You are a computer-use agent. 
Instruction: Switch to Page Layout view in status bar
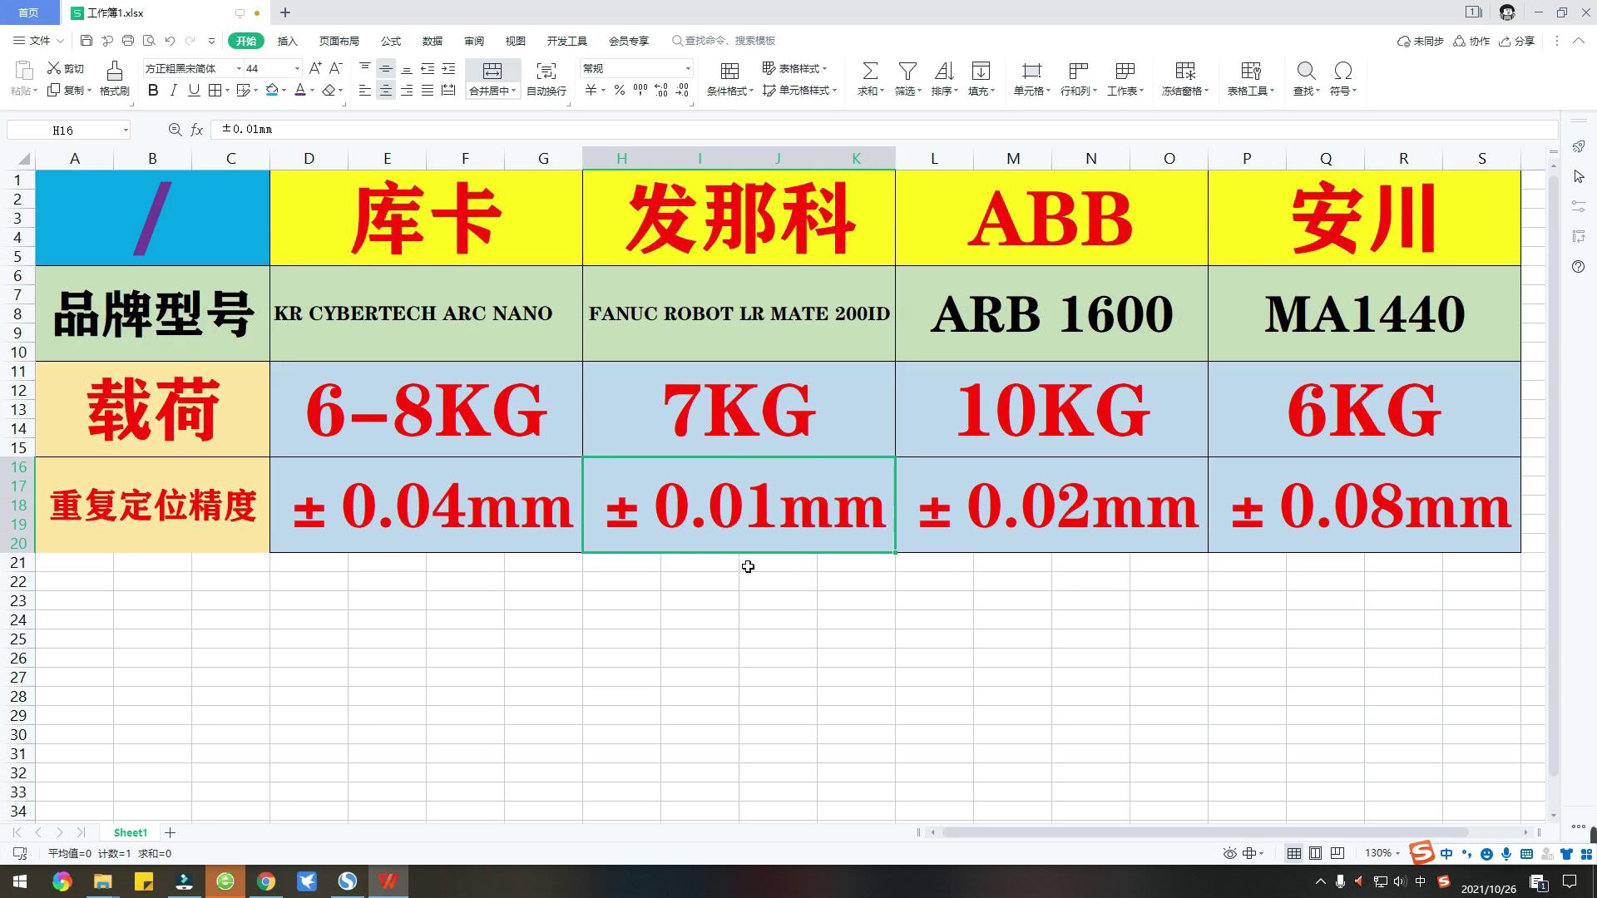1316,853
